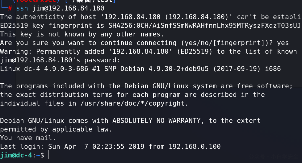
Task: Click the jim@192.168.84.180 argument on command line
Action: pos(68,8)
